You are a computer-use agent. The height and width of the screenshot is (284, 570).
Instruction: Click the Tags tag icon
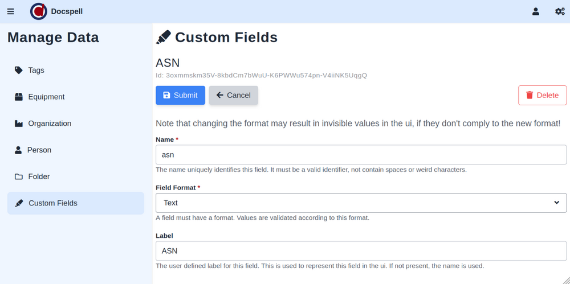(19, 70)
